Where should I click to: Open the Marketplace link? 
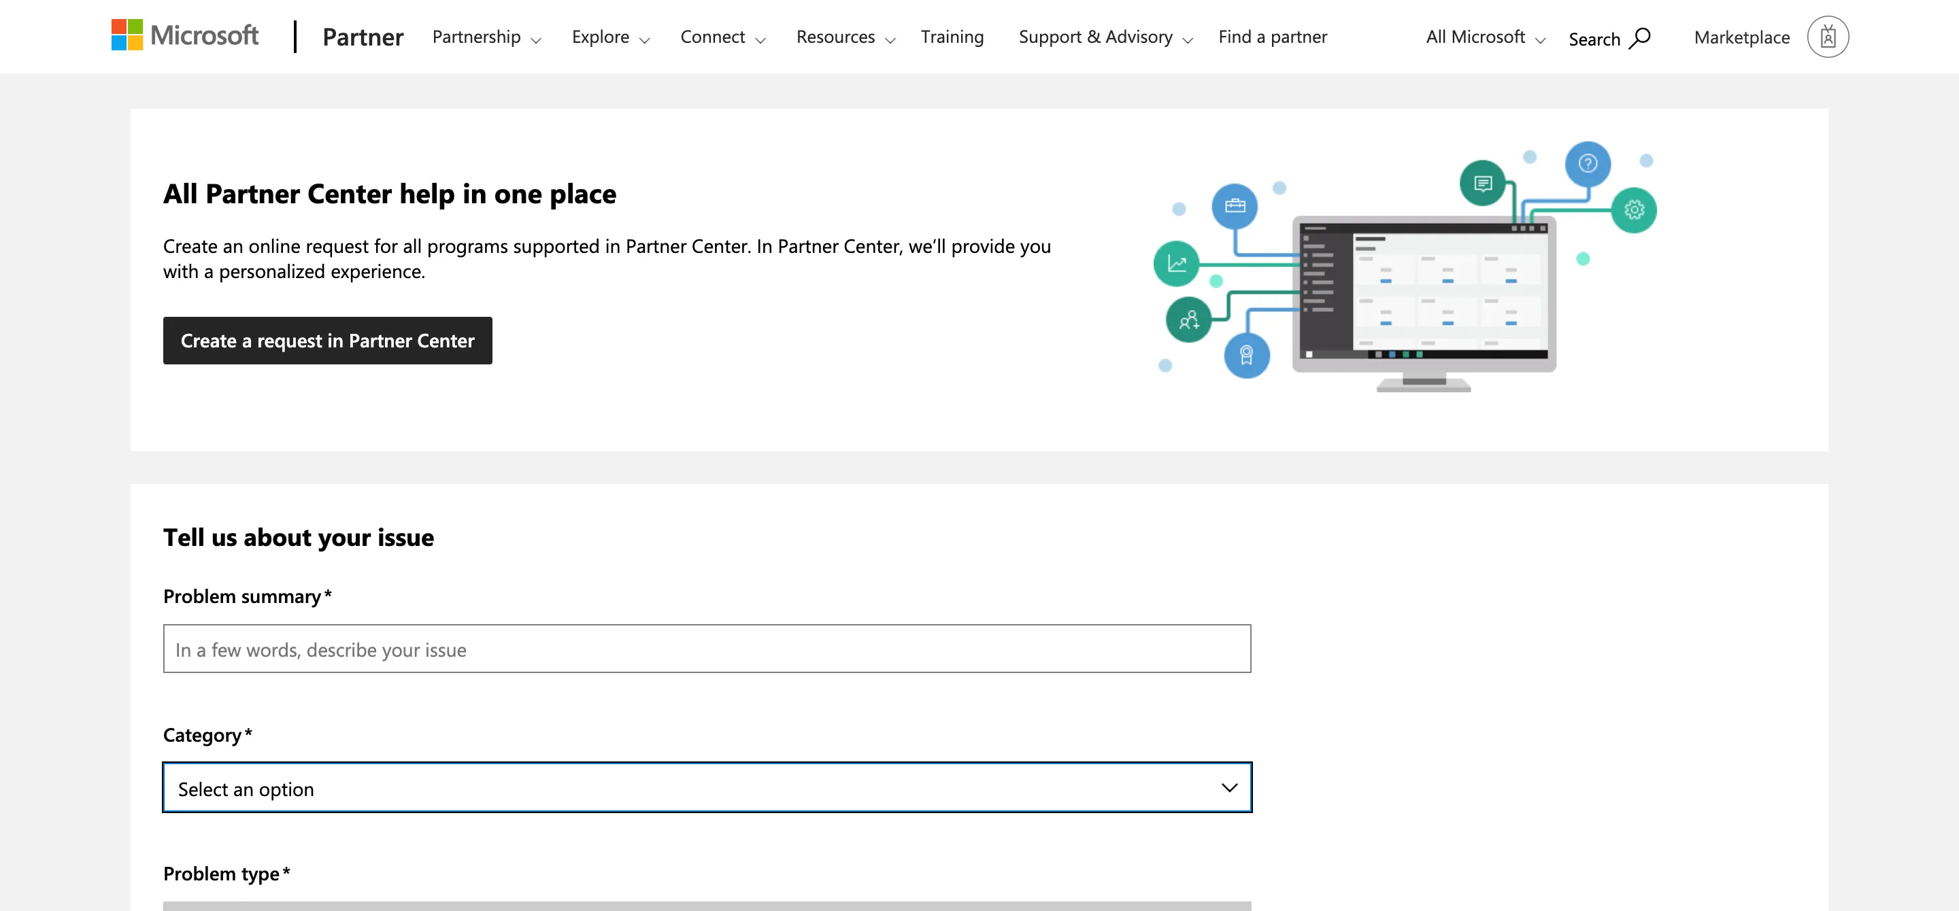[1741, 37]
